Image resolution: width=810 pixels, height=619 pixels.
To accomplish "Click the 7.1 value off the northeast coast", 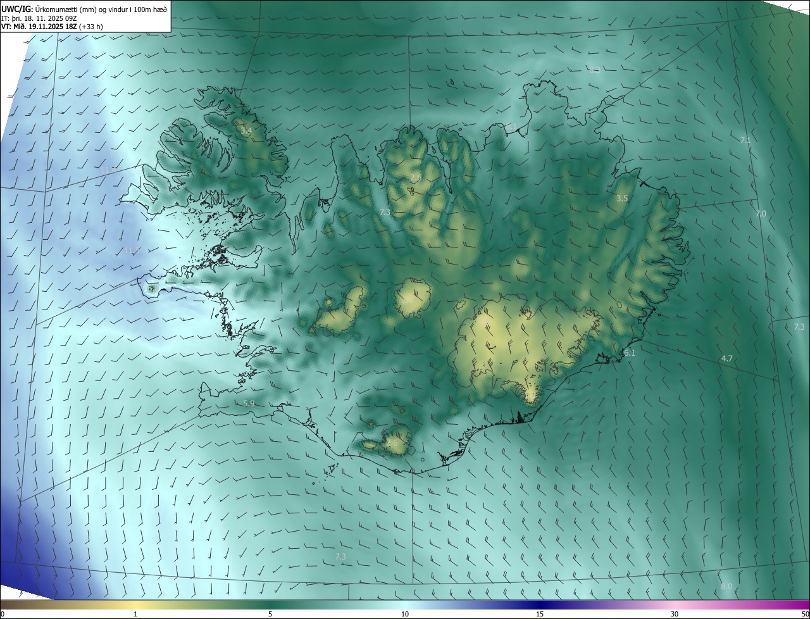I will pyautogui.click(x=745, y=141).
